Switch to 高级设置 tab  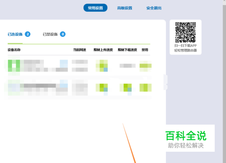(x=125, y=8)
